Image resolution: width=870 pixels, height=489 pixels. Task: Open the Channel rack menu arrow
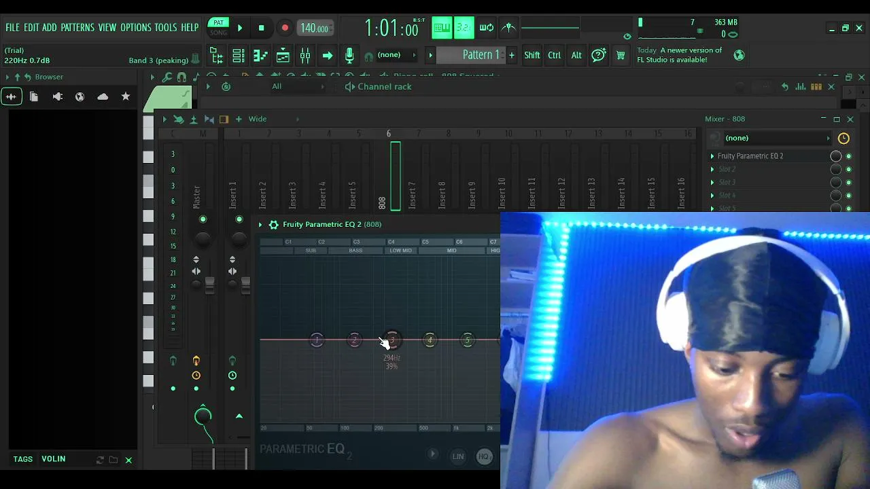(208, 86)
